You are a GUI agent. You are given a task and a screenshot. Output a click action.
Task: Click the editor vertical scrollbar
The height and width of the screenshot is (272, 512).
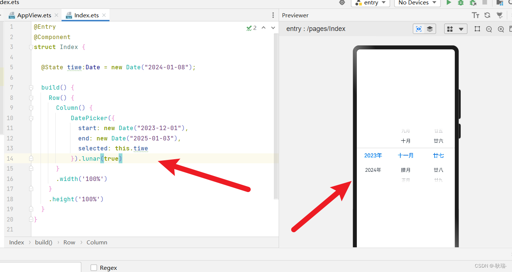276,116
